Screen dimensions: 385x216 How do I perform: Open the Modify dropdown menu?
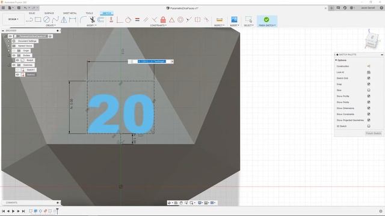pyautogui.click(x=91, y=25)
